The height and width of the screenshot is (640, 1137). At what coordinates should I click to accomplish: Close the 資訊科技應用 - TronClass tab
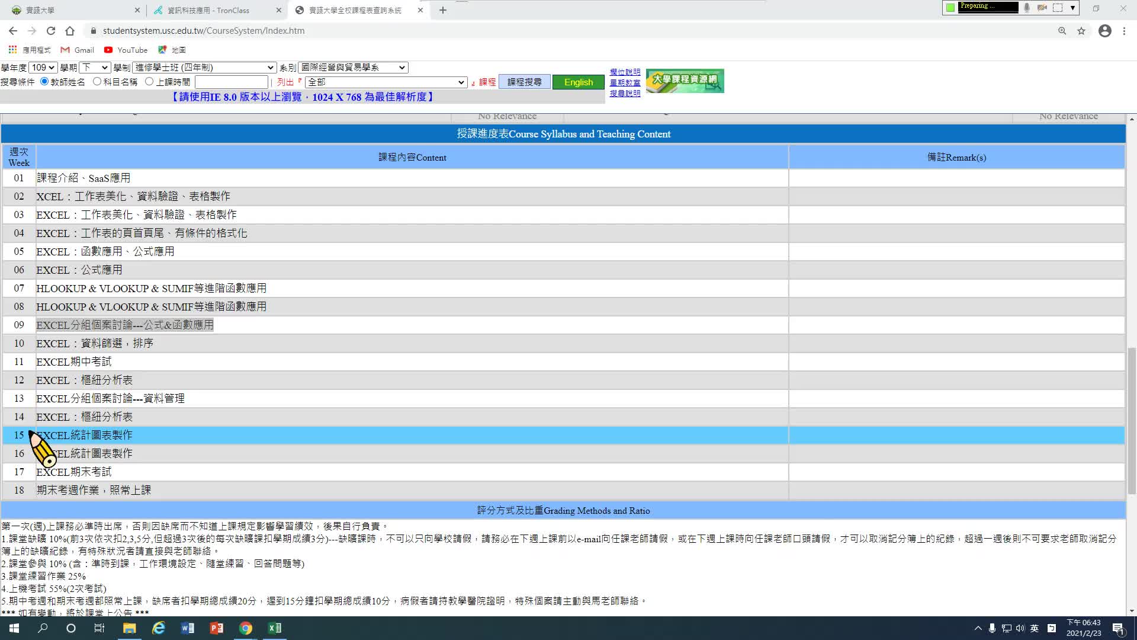pyautogui.click(x=279, y=10)
